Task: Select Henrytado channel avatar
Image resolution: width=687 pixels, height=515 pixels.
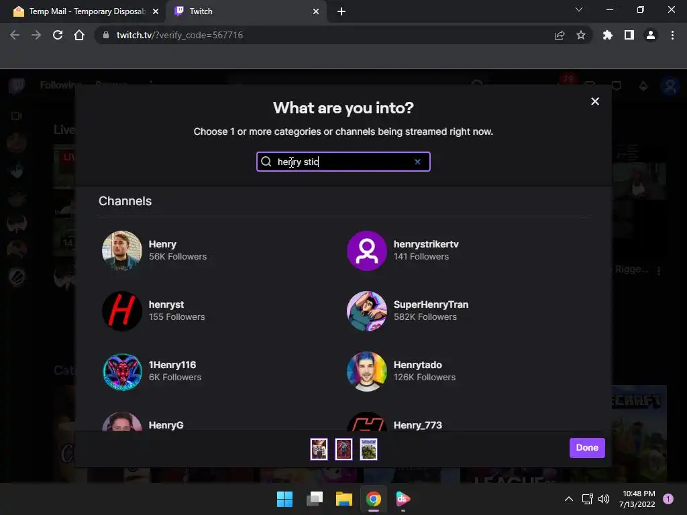Action: tap(367, 371)
